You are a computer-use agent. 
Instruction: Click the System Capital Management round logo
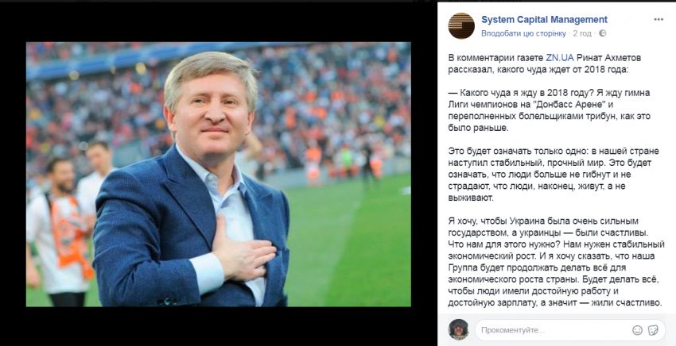tap(461, 26)
